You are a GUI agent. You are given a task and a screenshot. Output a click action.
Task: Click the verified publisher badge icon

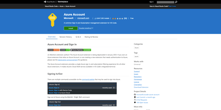[x=75, y=18]
